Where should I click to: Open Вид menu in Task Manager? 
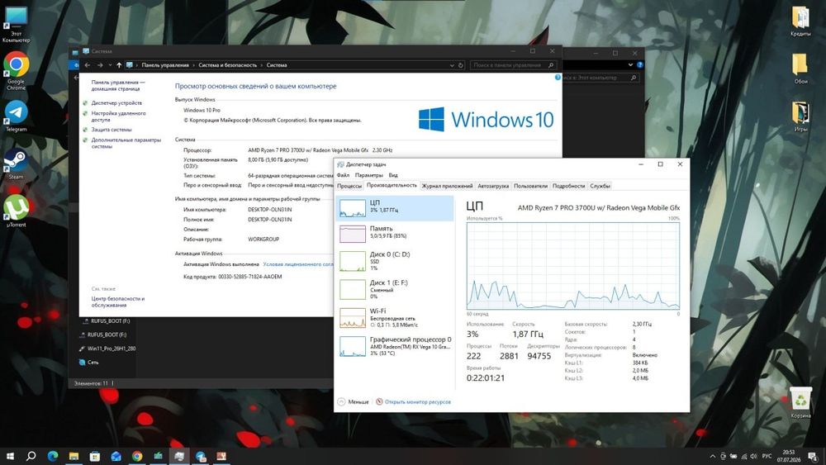point(393,175)
